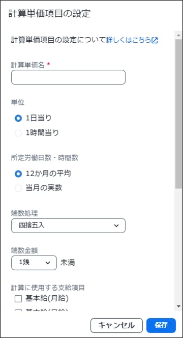183x338 pixels.
Task: Click the chevron in 四捨五入 dropdown
Action: (x=116, y=226)
